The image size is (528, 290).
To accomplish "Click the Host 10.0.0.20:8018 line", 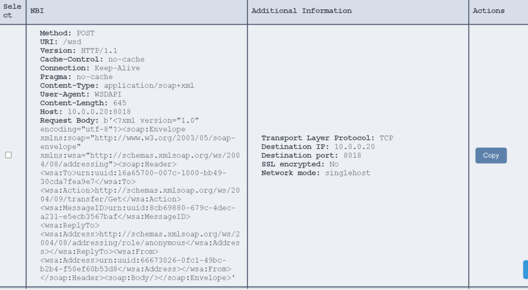I will click(85, 112).
